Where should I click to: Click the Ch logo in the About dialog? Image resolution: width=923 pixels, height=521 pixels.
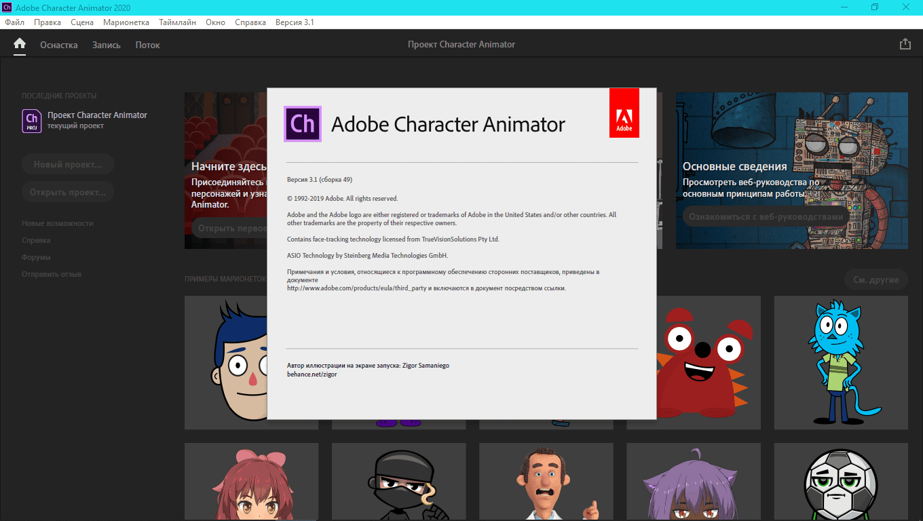coord(302,123)
